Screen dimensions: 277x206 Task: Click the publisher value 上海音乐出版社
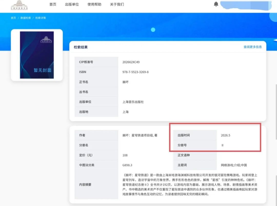(x=133, y=102)
